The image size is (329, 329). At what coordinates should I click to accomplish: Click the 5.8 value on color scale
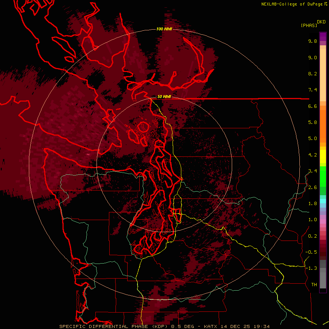coord(313,122)
